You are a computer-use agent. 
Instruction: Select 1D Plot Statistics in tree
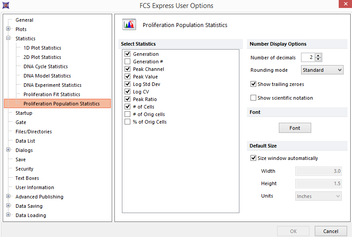(42, 48)
